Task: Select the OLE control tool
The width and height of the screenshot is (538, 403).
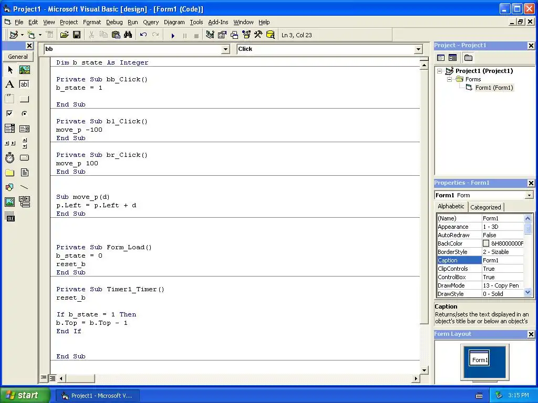Action: pos(9,216)
